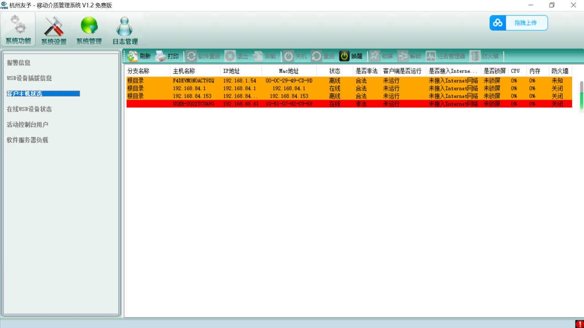Select the red row USER-2022TCUAVG

[193, 104]
